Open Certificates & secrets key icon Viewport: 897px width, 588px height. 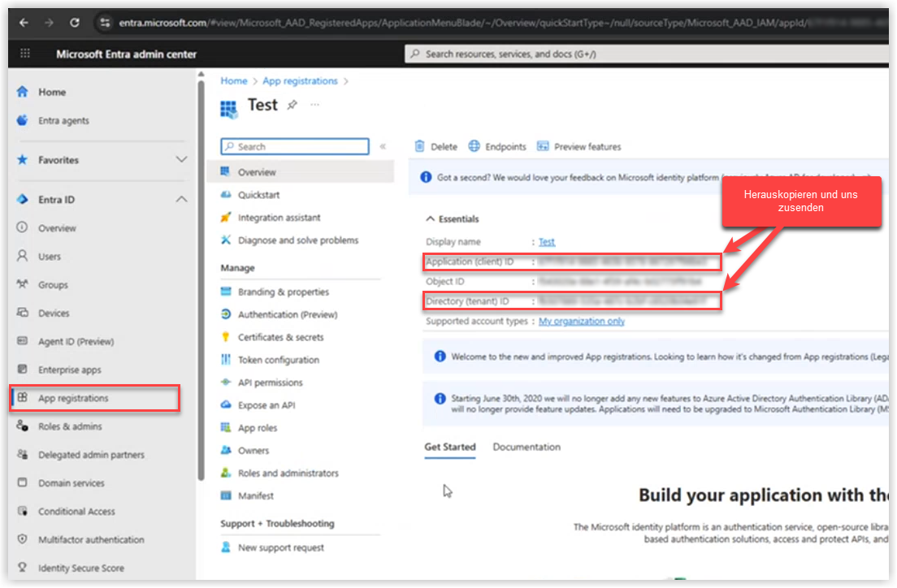pyautogui.click(x=226, y=337)
